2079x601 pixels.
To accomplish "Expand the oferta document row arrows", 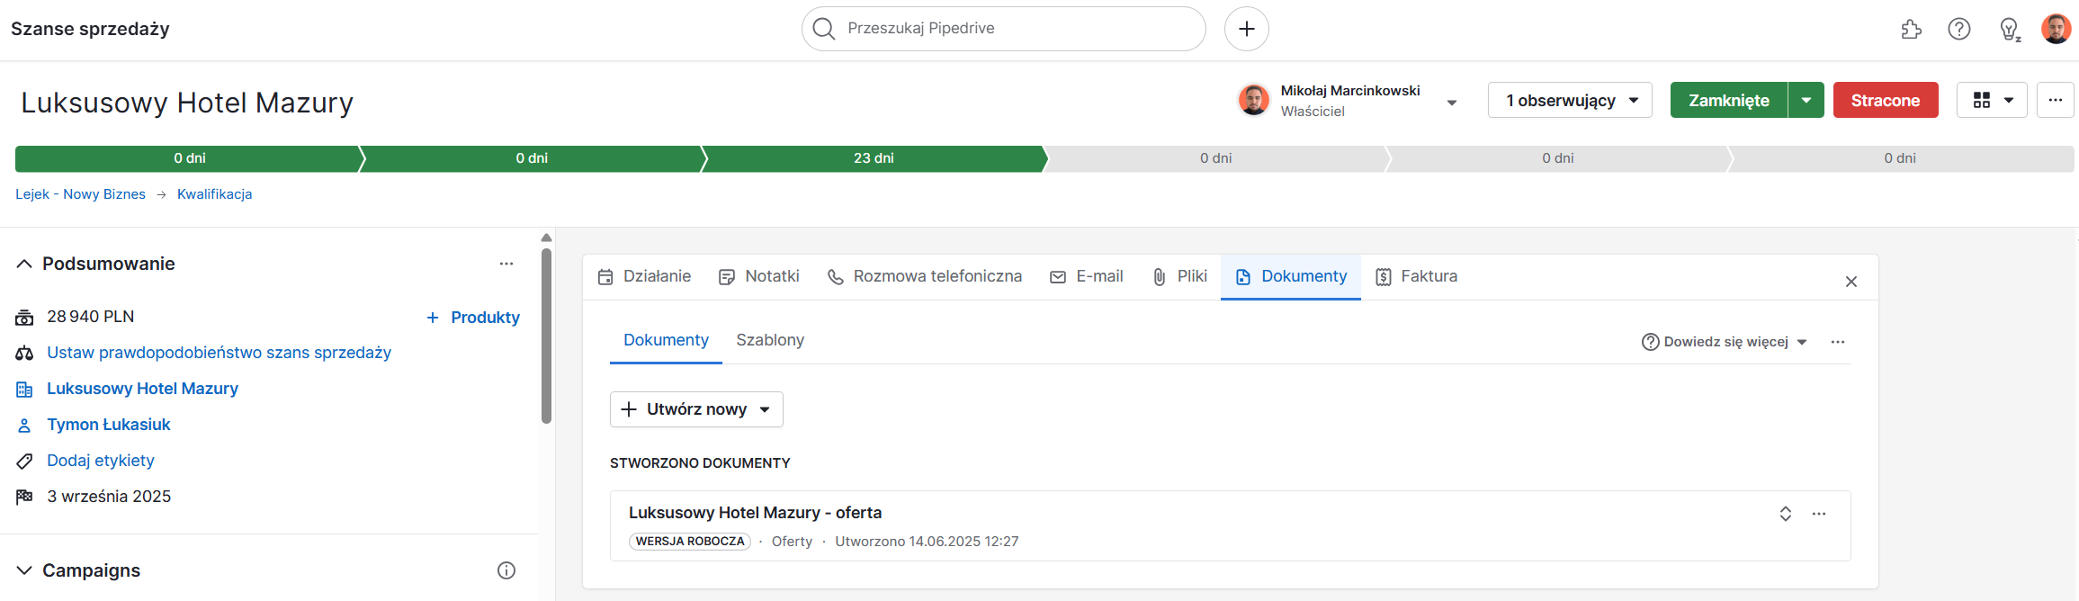I will 1786,514.
